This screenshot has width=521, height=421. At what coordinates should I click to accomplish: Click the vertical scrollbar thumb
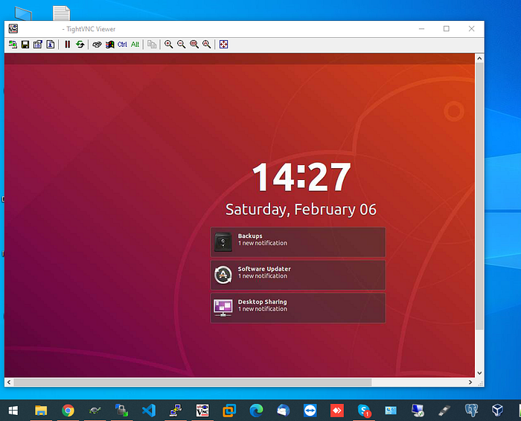pos(479,196)
